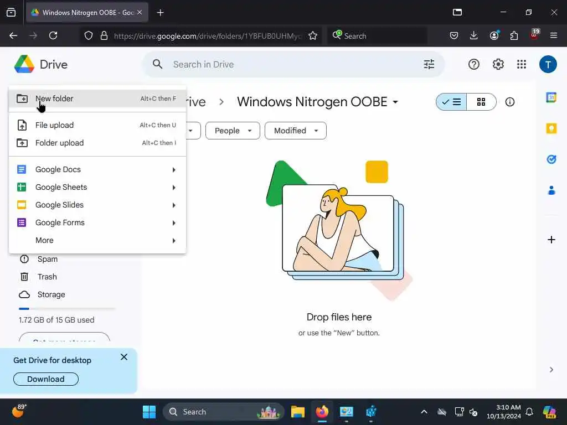Select Google Docs menu entry
The width and height of the screenshot is (567, 425).
97,169
